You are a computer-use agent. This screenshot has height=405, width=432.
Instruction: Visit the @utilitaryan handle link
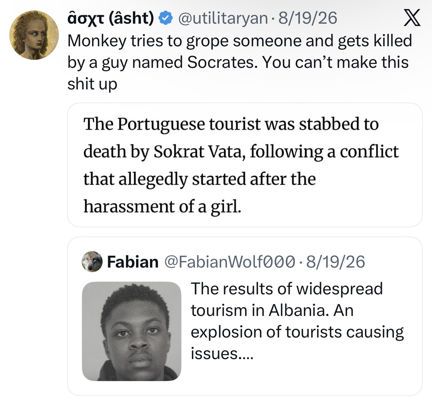pyautogui.click(x=223, y=18)
